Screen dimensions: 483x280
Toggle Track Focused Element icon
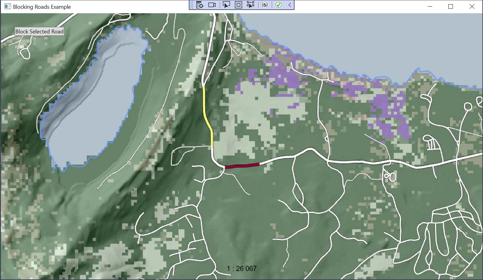coord(250,5)
